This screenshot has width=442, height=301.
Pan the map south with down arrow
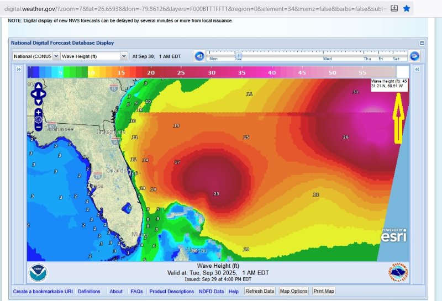point(38,102)
